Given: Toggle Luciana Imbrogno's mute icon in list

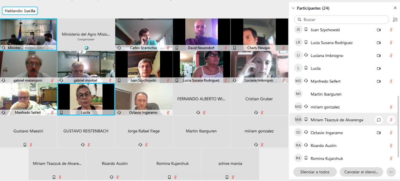Looking at the screenshot, I should click(391, 55).
